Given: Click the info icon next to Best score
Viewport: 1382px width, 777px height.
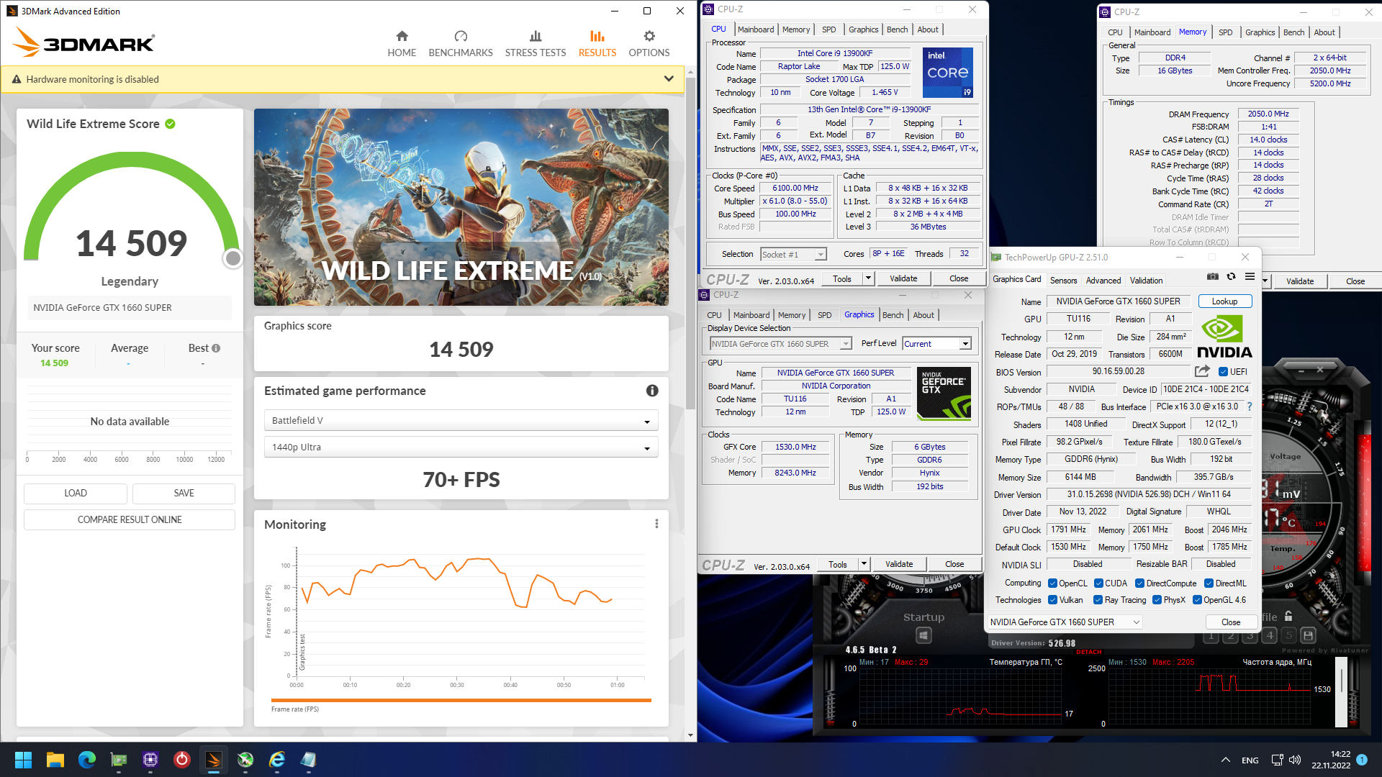Looking at the screenshot, I should tap(216, 348).
